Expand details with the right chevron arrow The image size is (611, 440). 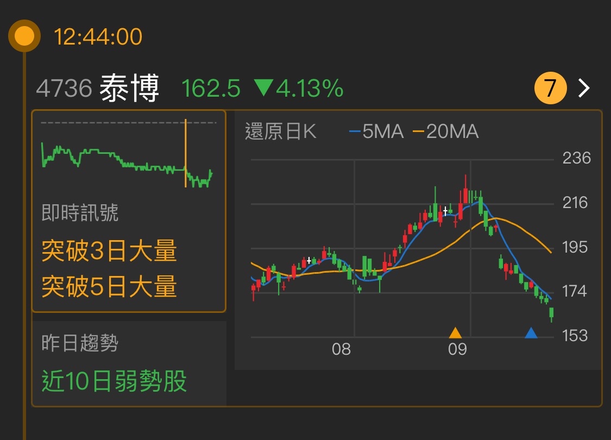[x=583, y=87]
